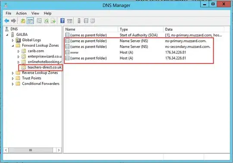Expand the Conditional Forwarders node
This screenshot has height=163, width=233.
tap(13, 84)
